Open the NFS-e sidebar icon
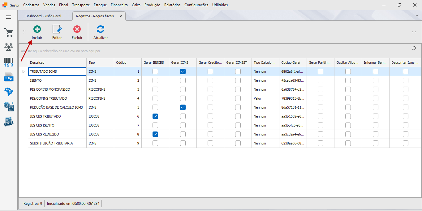The height and width of the screenshot is (211, 422). tap(9, 77)
